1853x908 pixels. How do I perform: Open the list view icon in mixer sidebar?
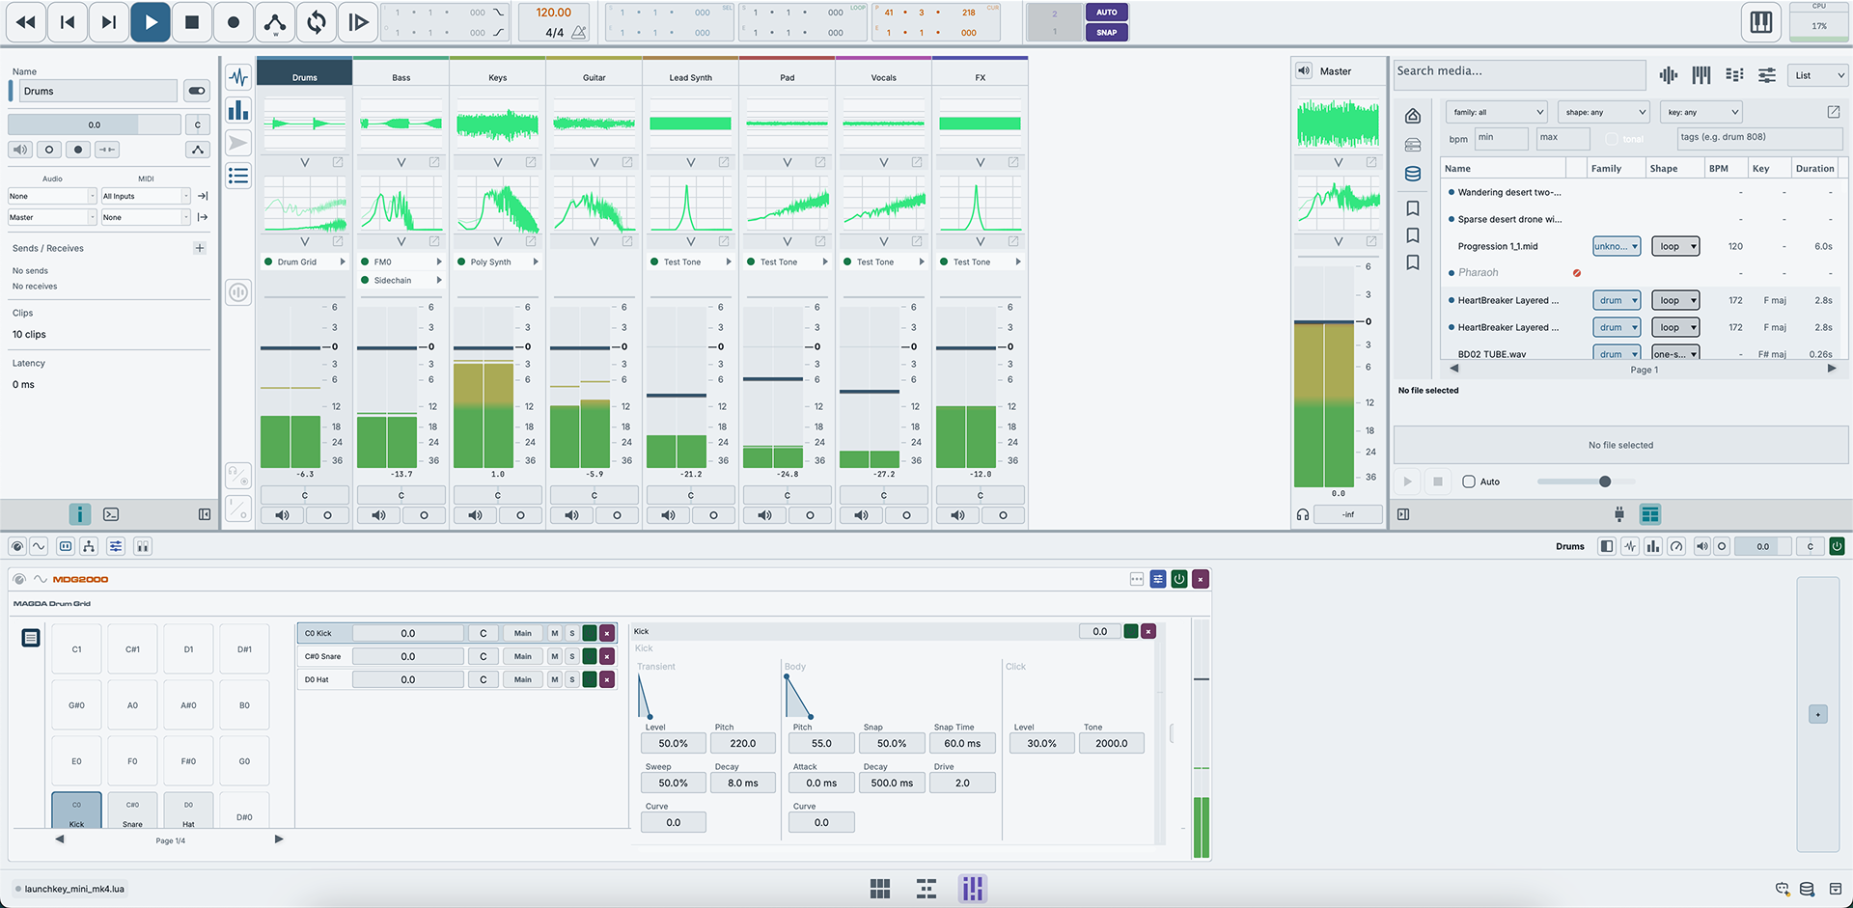238,176
